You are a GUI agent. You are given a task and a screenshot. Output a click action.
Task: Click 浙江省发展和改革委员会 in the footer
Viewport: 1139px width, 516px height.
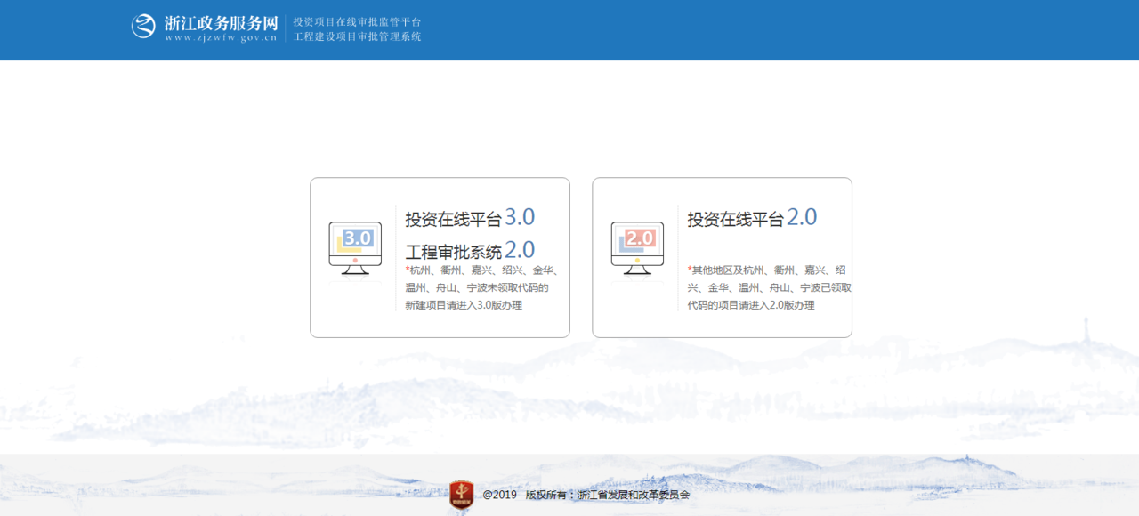pos(633,495)
